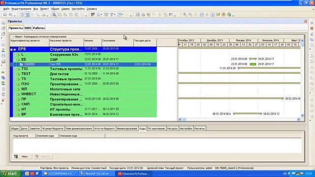
Task: Click the Gantt chart right scroll arrow
Action: point(299,119)
